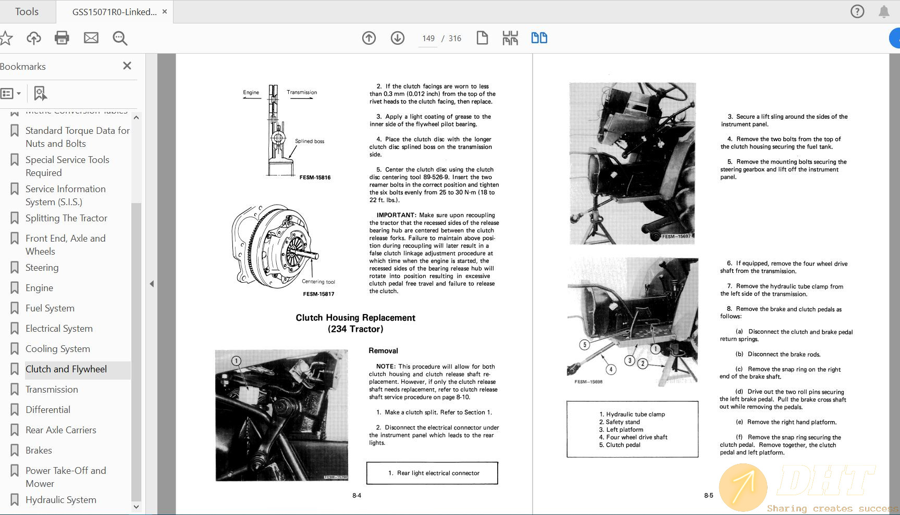Screen dimensions: 900x515
Task: Click the find text magnifier icon
Action: coord(120,38)
